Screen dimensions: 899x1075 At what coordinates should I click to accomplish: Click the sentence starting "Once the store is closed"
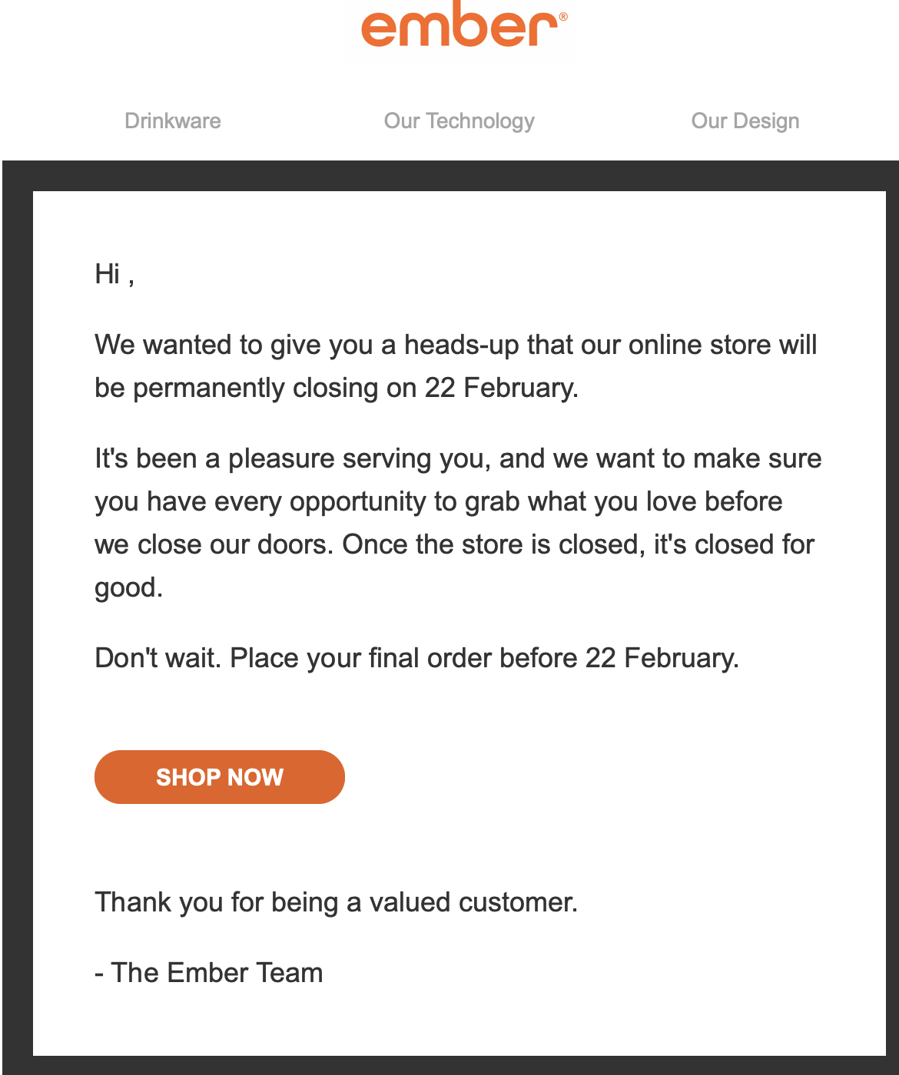(x=578, y=544)
